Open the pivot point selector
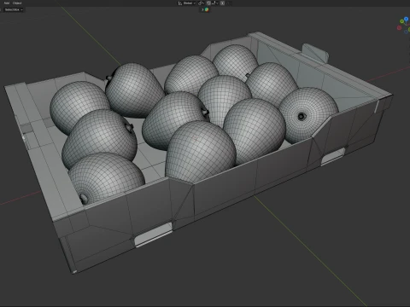 click(201, 3)
